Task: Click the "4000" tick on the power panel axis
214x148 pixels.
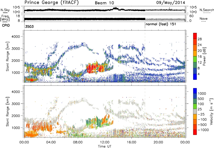Action: coord(16,37)
